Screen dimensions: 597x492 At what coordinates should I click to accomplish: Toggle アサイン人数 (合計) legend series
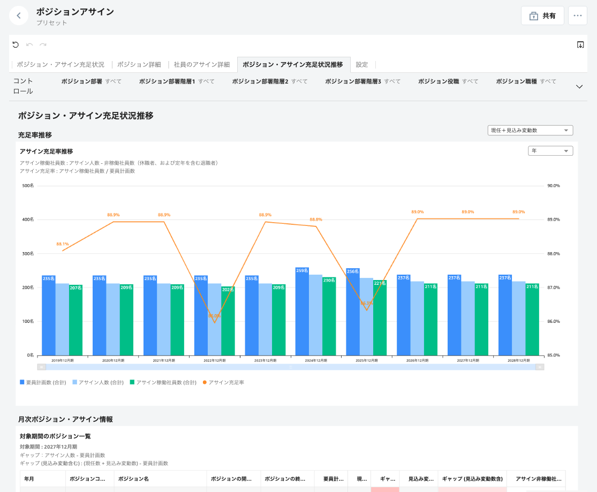pyautogui.click(x=97, y=382)
